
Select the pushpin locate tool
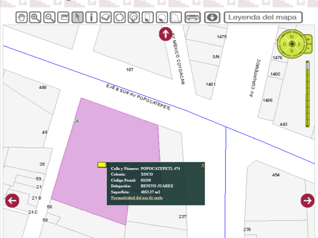(x=77, y=17)
